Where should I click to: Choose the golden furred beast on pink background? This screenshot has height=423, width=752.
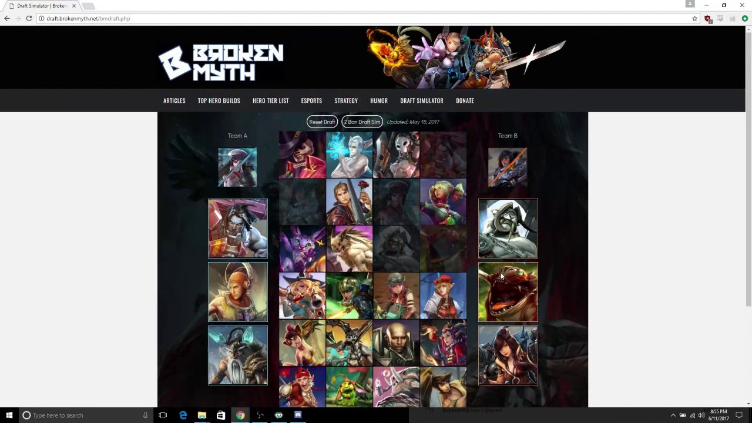[x=349, y=249]
